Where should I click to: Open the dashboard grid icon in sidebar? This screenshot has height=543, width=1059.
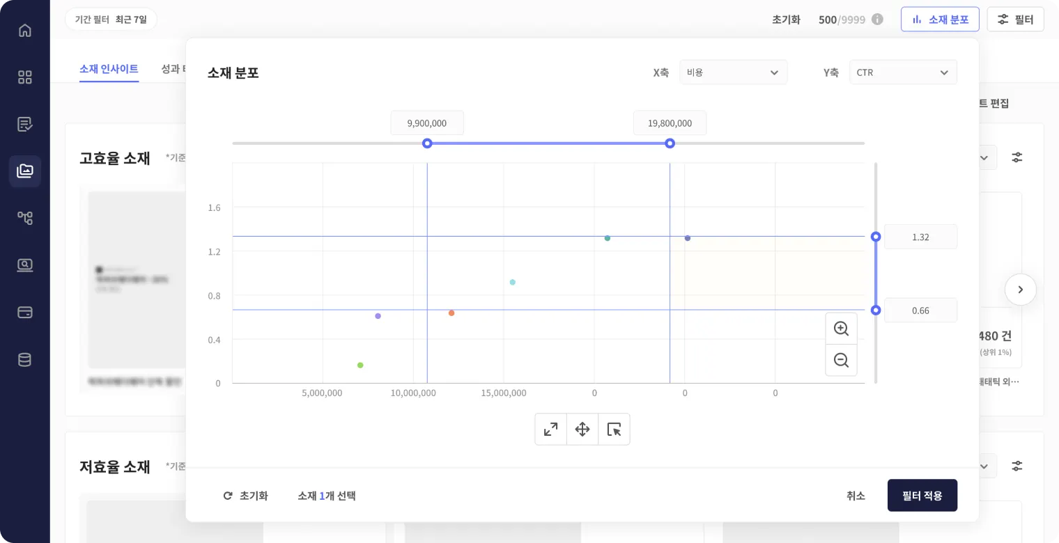point(25,77)
